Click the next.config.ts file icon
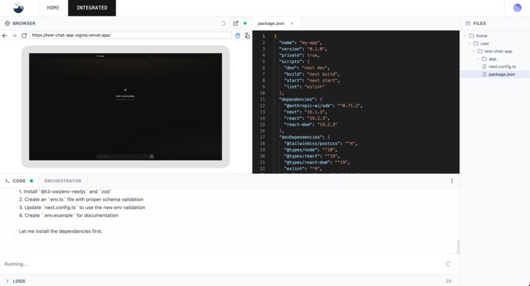The width and height of the screenshot is (530, 286). point(484,67)
